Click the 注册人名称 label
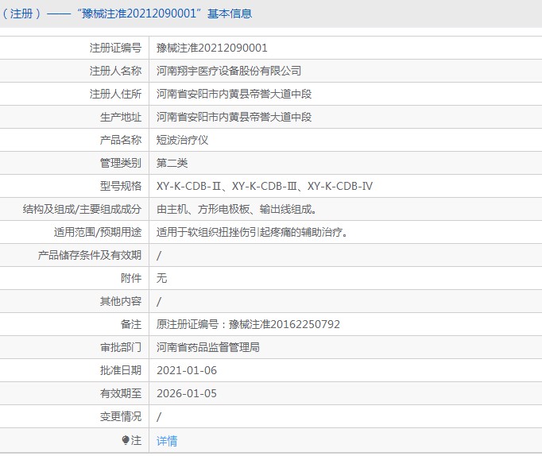Image resolution: width=542 pixels, height=456 pixels. point(115,71)
